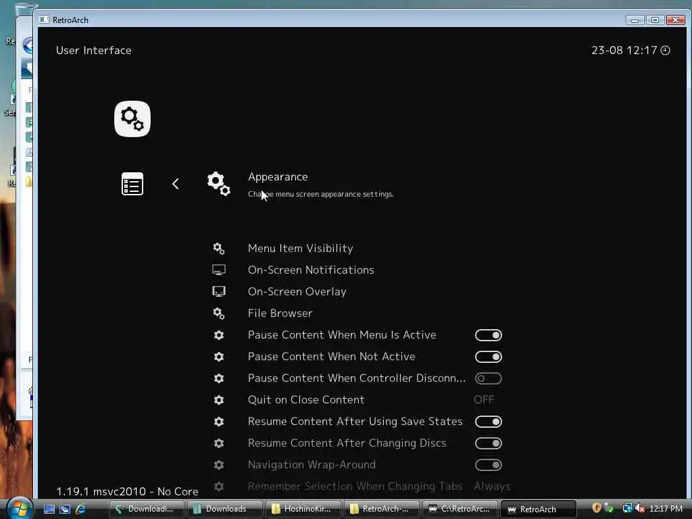Open the playlist list tab icon
The height and width of the screenshot is (519, 692).
coord(132,184)
